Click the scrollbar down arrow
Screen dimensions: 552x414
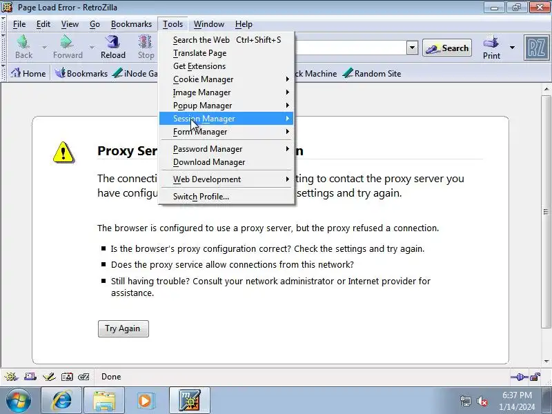546,362
